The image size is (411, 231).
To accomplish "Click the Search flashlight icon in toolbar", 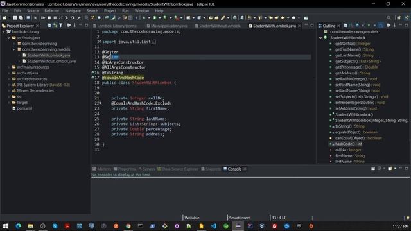I will [x=223, y=18].
